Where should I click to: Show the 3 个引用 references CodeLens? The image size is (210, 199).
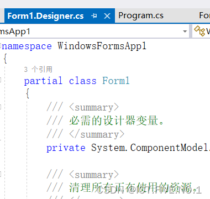(x=38, y=70)
